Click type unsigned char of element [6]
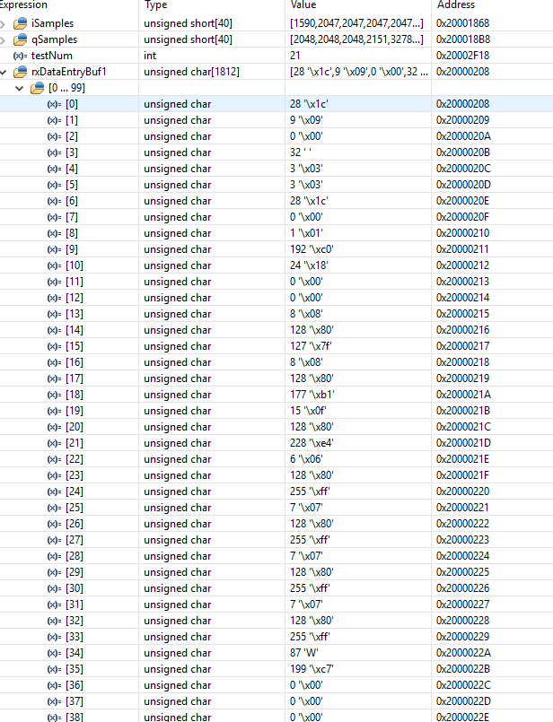 point(178,201)
